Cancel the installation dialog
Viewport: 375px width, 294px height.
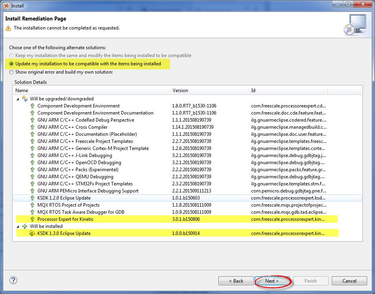(x=349, y=281)
